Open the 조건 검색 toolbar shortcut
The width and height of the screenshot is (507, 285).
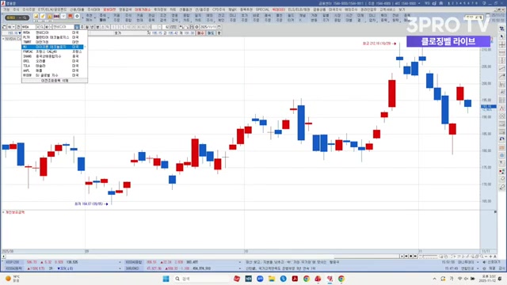point(163,17)
